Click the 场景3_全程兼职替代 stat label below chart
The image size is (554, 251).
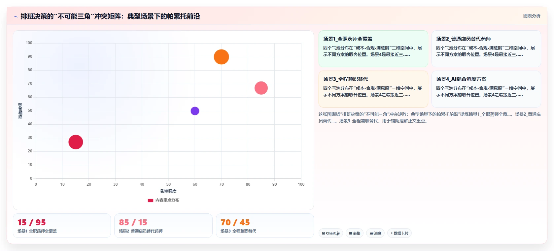coord(238,231)
